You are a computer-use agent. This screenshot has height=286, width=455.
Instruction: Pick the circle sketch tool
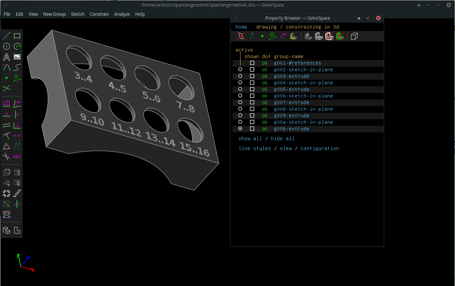pyautogui.click(x=7, y=46)
